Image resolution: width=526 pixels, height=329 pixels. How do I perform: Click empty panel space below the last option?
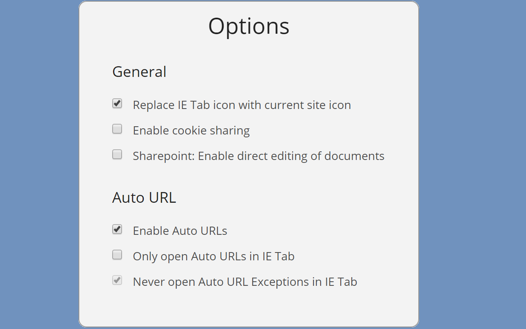249,306
